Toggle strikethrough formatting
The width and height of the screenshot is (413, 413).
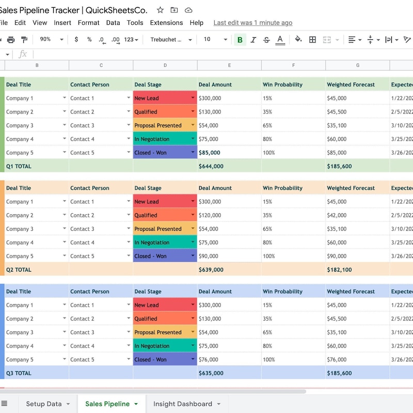tap(266, 39)
